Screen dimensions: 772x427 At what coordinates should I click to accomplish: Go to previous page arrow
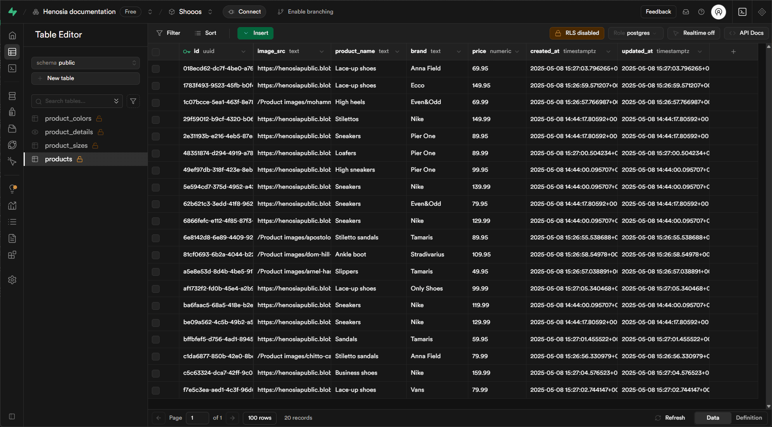[x=158, y=418]
